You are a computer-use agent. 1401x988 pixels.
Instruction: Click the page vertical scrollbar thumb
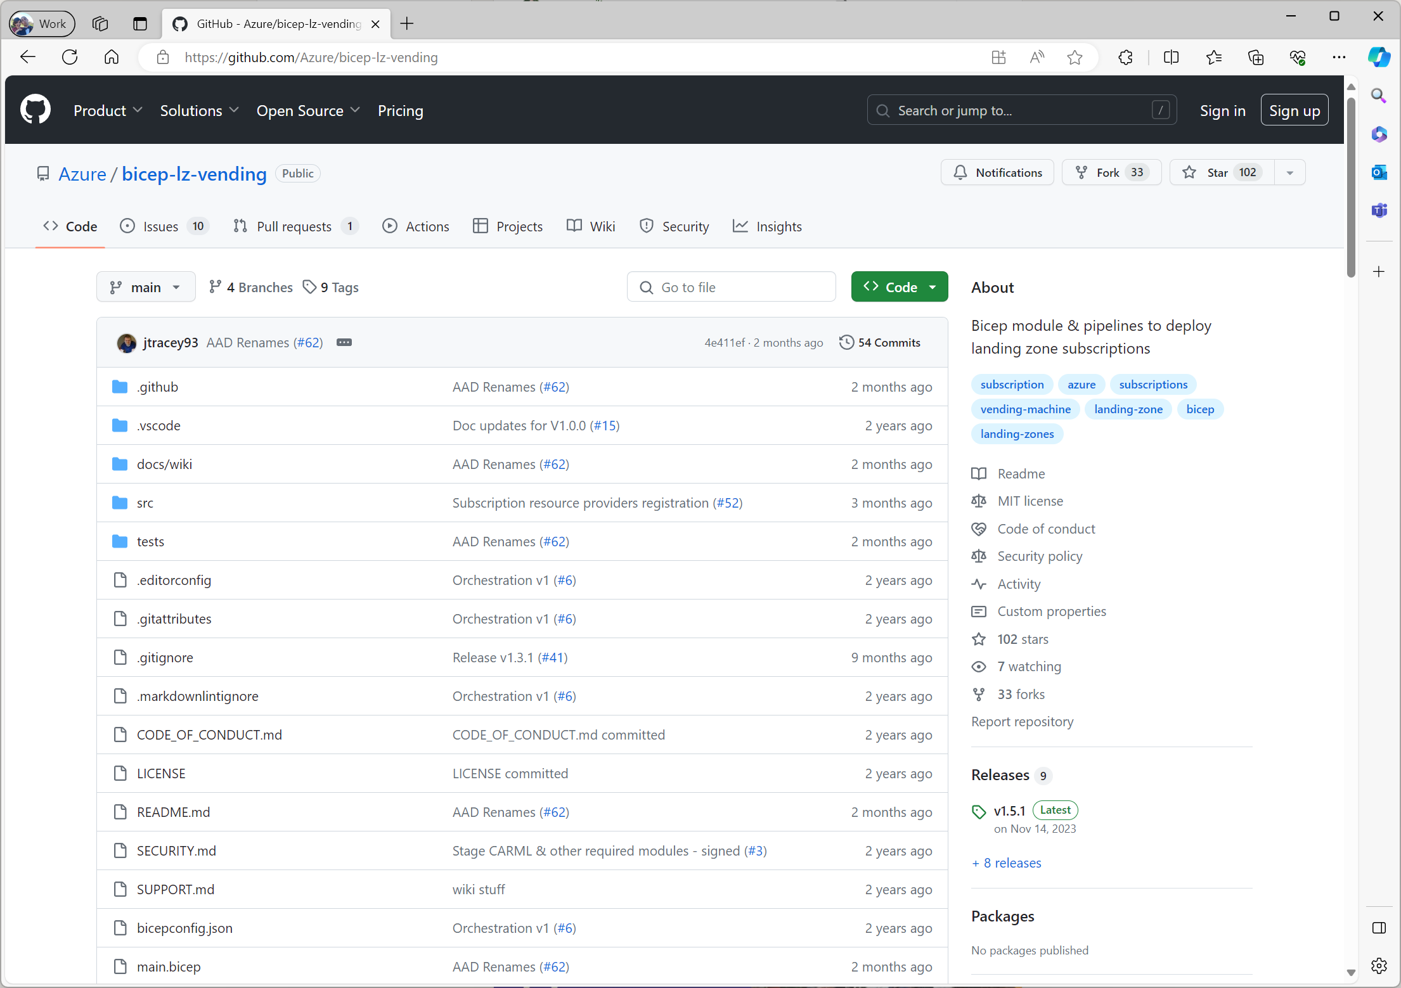(x=1351, y=186)
